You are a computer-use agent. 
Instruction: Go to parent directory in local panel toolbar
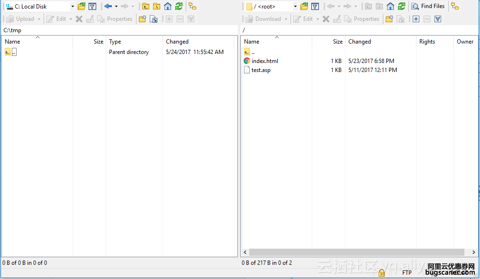[x=146, y=6]
